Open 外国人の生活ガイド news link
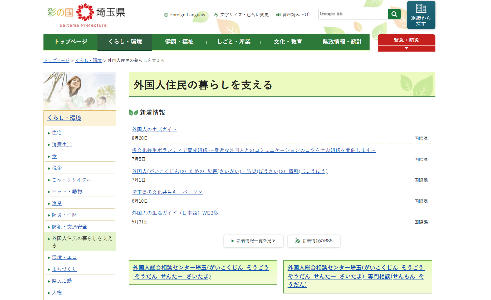 (x=154, y=129)
